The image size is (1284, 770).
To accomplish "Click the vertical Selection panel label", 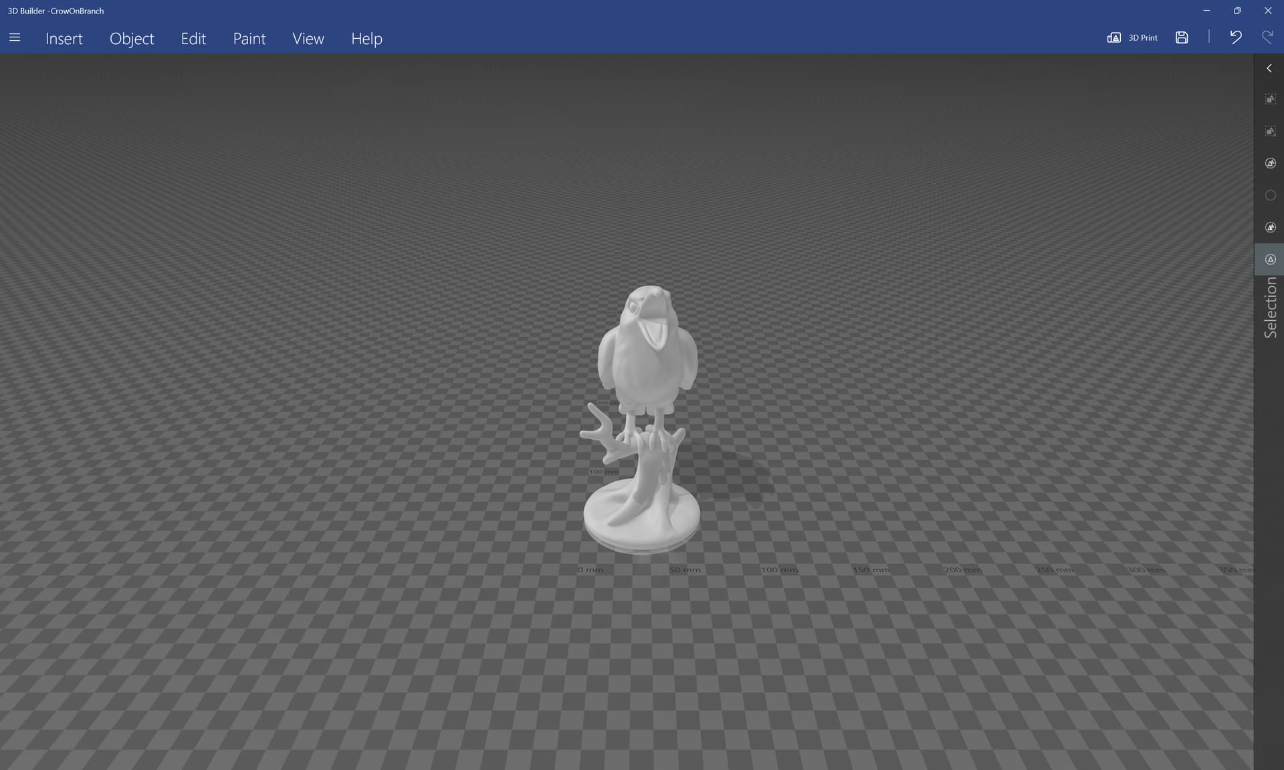I will tap(1270, 307).
